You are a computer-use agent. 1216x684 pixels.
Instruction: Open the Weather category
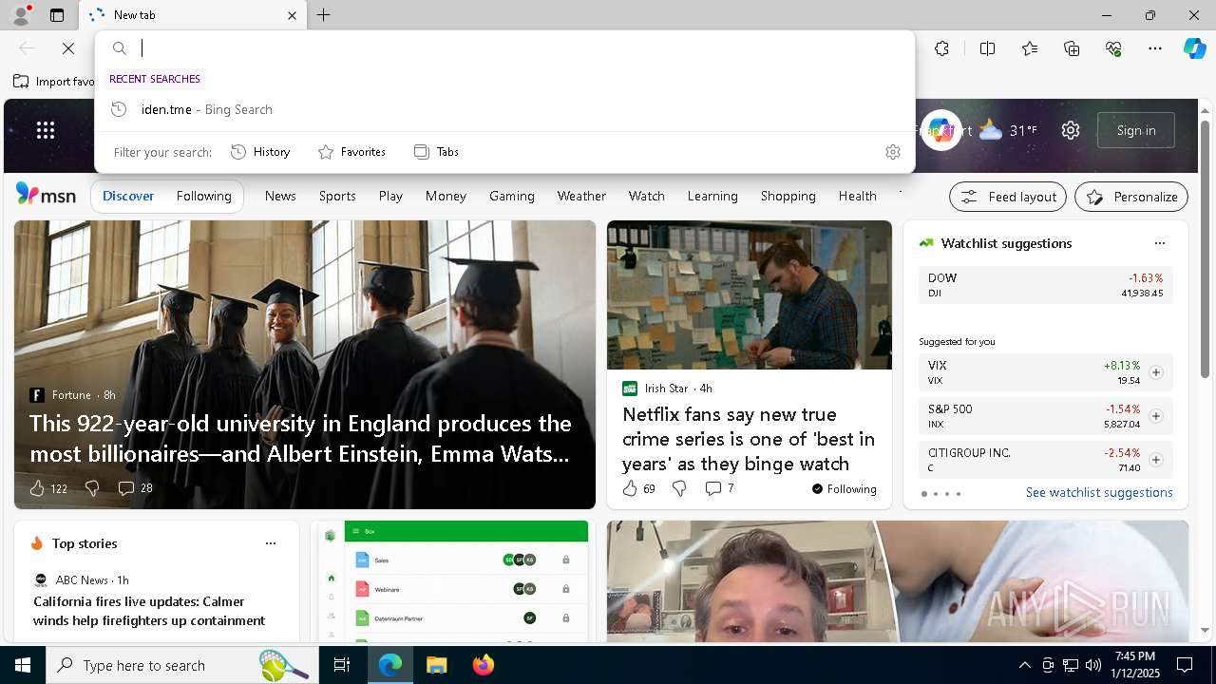(x=581, y=196)
